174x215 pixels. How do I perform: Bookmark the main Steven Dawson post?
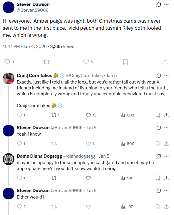pyautogui.click(x=125, y=62)
